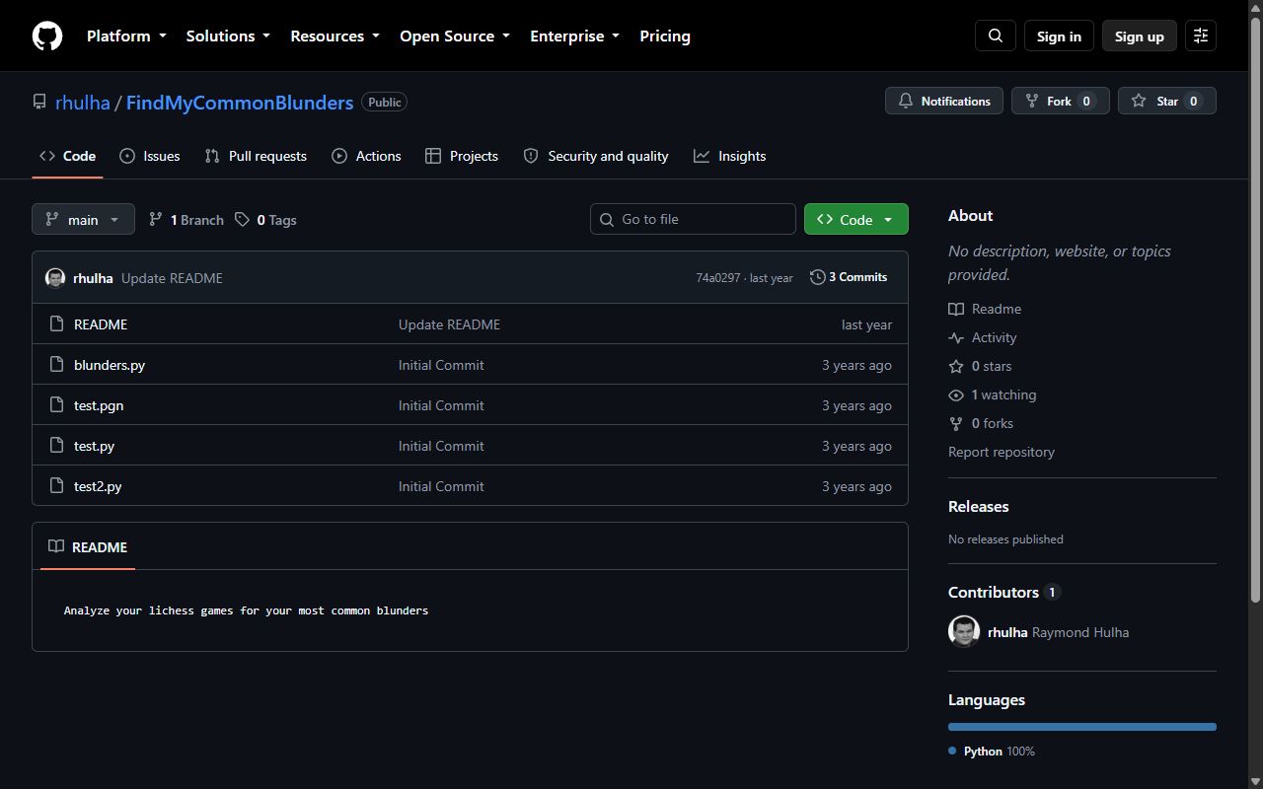Screen dimensions: 1263x789
Task: Open the test2.py file
Action: click(98, 486)
